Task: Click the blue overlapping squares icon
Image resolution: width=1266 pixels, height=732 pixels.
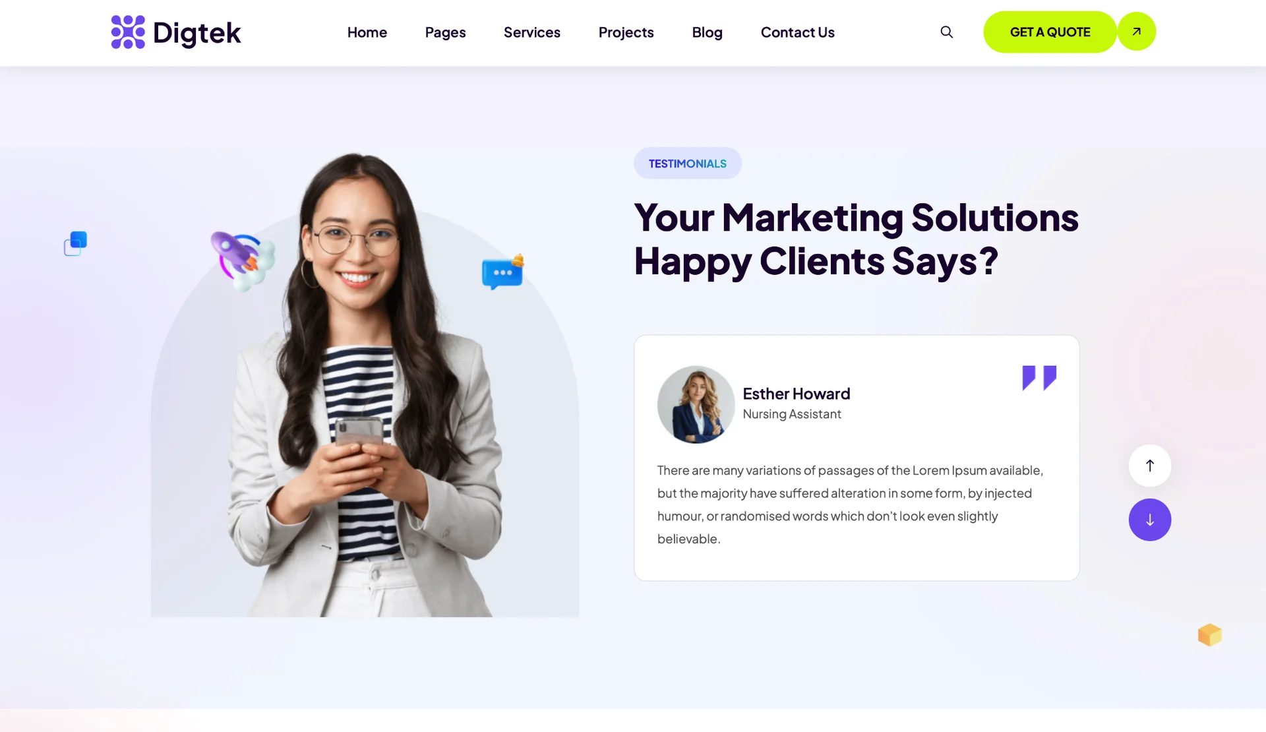Action: [x=75, y=243]
